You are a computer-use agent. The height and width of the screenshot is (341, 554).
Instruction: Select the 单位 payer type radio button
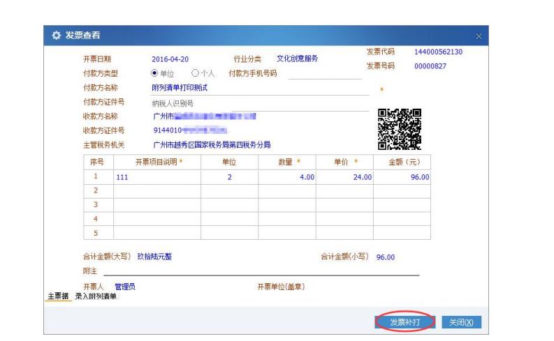click(154, 73)
